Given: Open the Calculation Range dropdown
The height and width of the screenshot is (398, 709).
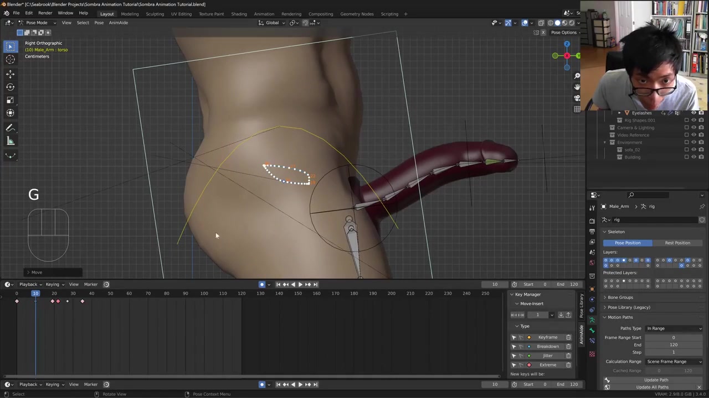Looking at the screenshot, I should [x=674, y=362].
